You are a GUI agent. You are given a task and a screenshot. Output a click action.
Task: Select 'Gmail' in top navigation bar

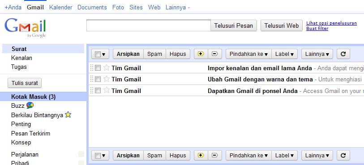(35, 8)
